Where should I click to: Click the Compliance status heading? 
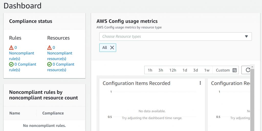(31, 21)
